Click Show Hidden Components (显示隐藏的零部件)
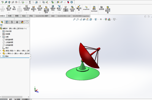This screenshot has height=100, width=152. [46, 9]
